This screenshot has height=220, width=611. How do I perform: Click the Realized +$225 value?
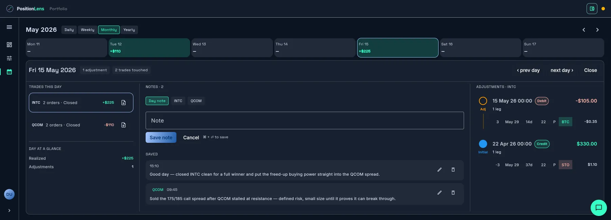click(x=128, y=158)
